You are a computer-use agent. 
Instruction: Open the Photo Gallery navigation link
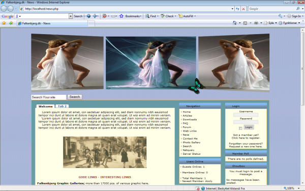point(192,143)
